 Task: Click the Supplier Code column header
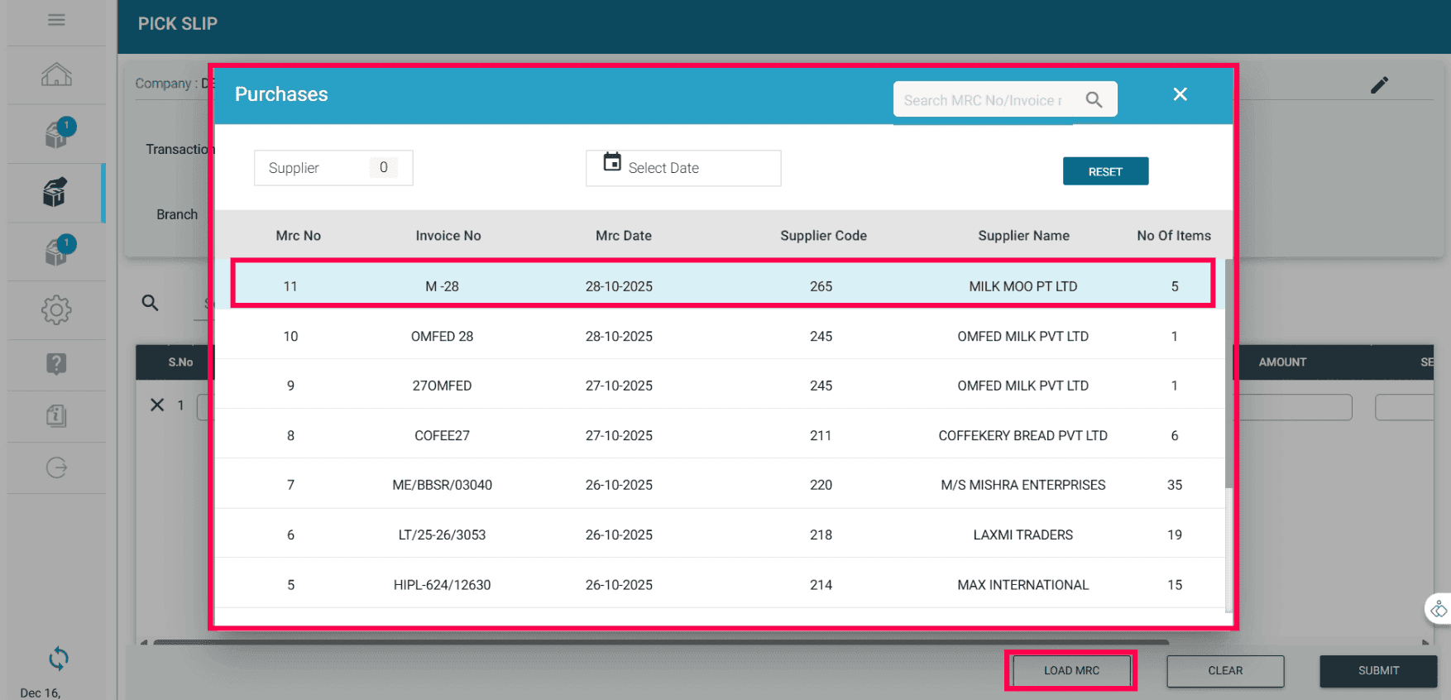(x=823, y=236)
